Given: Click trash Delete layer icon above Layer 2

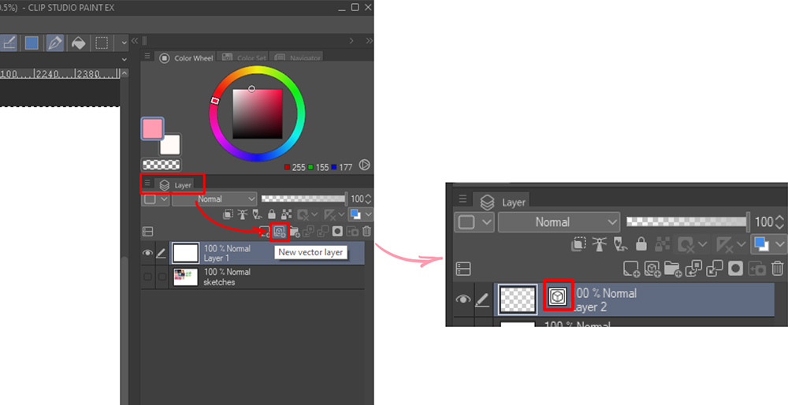Looking at the screenshot, I should (777, 269).
